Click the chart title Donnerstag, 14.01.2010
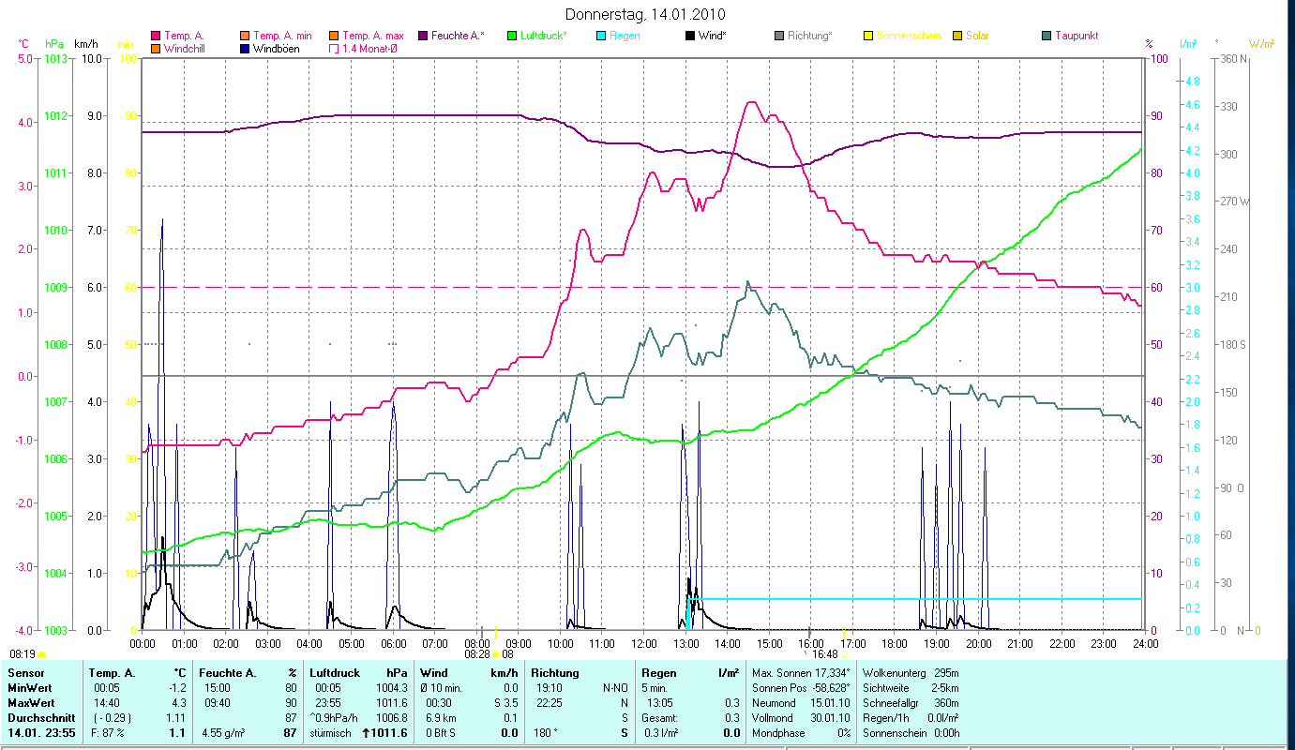The height and width of the screenshot is (750, 1295). (646, 15)
